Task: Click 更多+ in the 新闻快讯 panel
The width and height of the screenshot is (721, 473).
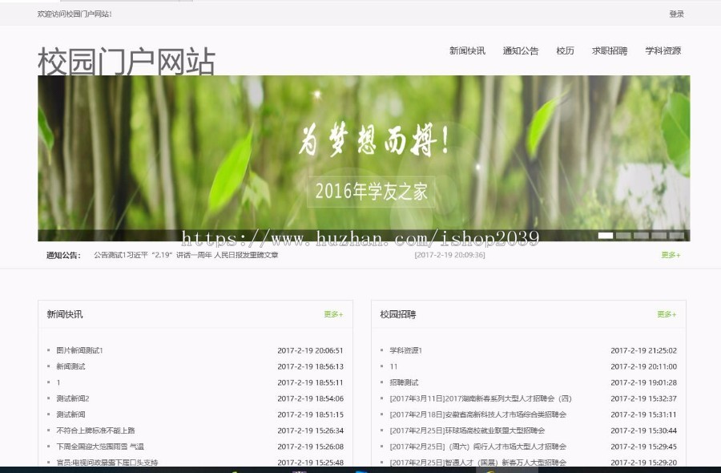Action: coord(333,314)
